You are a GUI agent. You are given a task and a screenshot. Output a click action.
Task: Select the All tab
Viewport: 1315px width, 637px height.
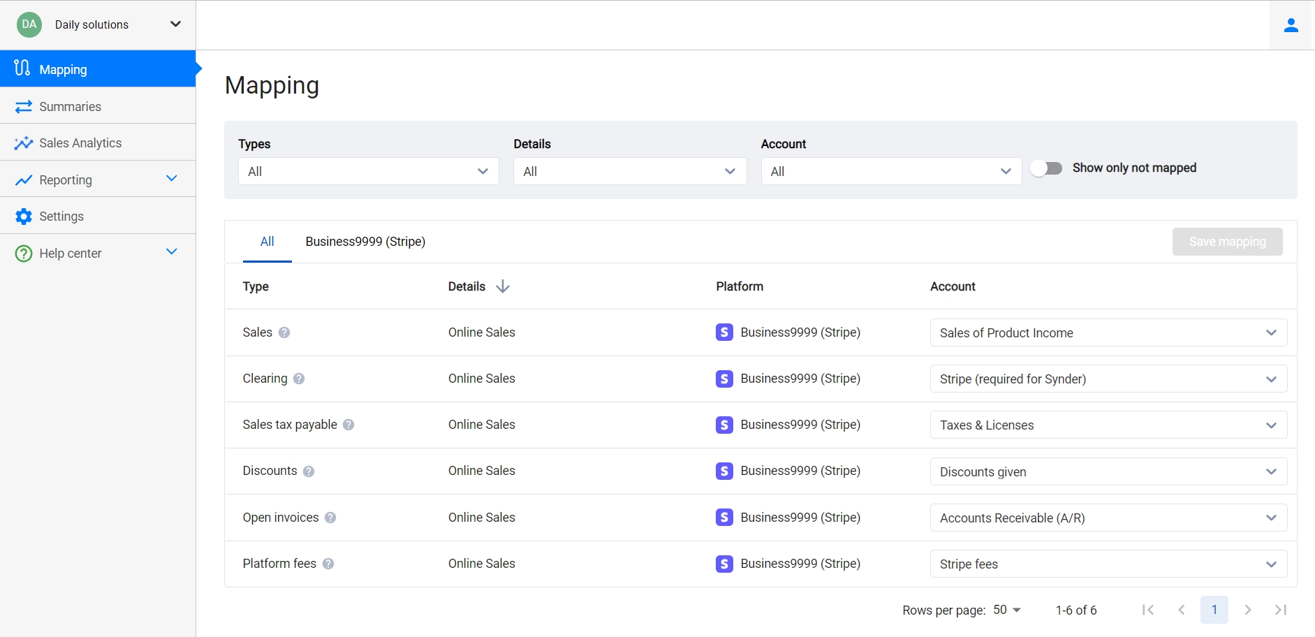[267, 242]
